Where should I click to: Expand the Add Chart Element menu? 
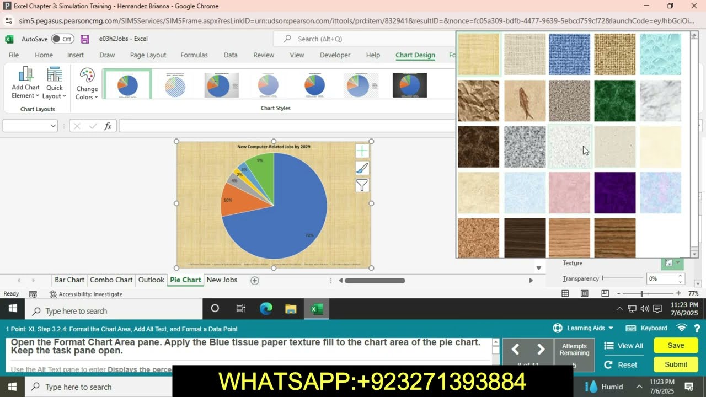click(x=25, y=83)
